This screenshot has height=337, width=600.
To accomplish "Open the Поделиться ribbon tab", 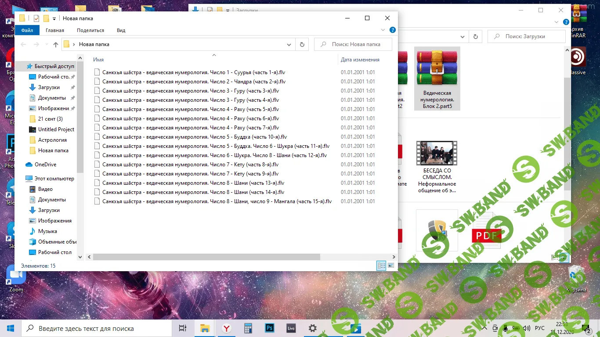I will pos(90,30).
